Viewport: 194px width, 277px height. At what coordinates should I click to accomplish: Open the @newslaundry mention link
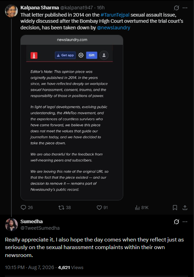point(114,28)
